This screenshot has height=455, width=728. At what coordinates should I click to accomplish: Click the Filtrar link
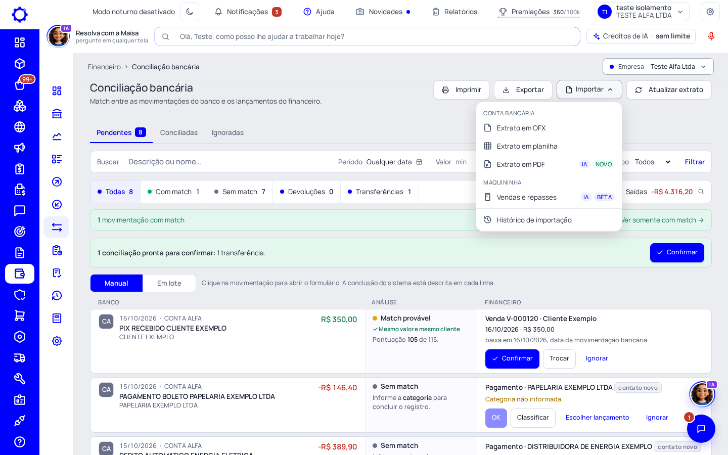click(695, 162)
